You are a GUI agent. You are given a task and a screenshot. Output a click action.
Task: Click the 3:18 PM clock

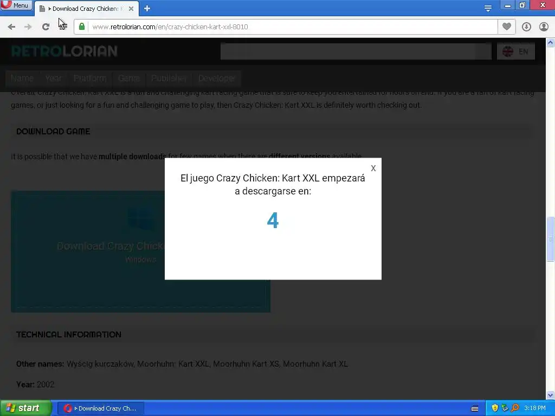[x=535, y=408]
